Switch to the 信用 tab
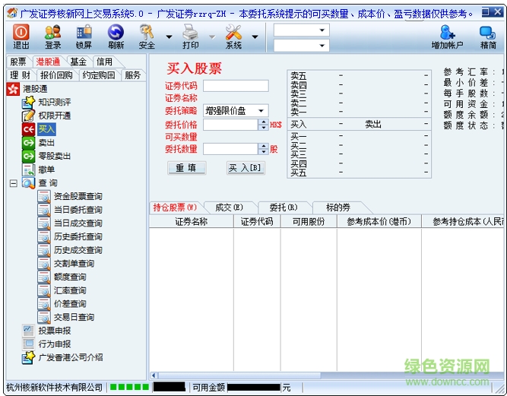 (104, 62)
